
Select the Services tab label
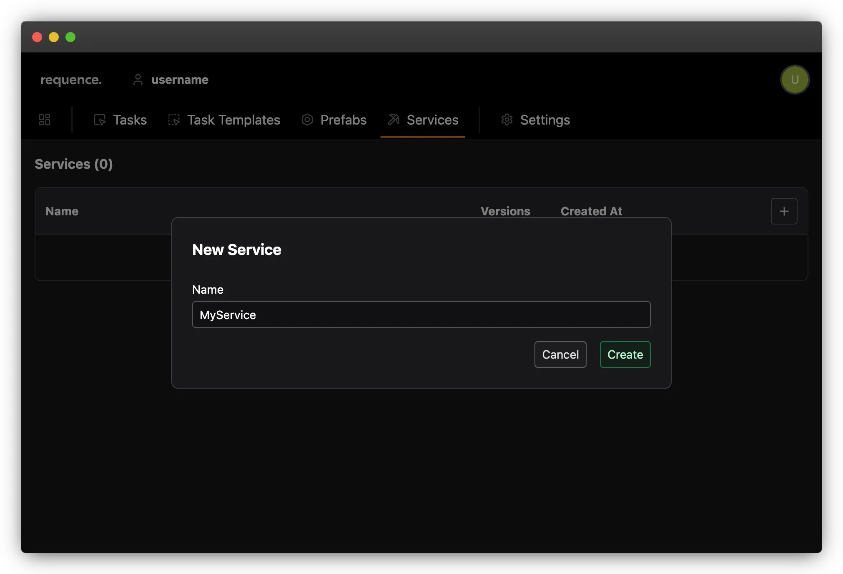pyautogui.click(x=432, y=120)
